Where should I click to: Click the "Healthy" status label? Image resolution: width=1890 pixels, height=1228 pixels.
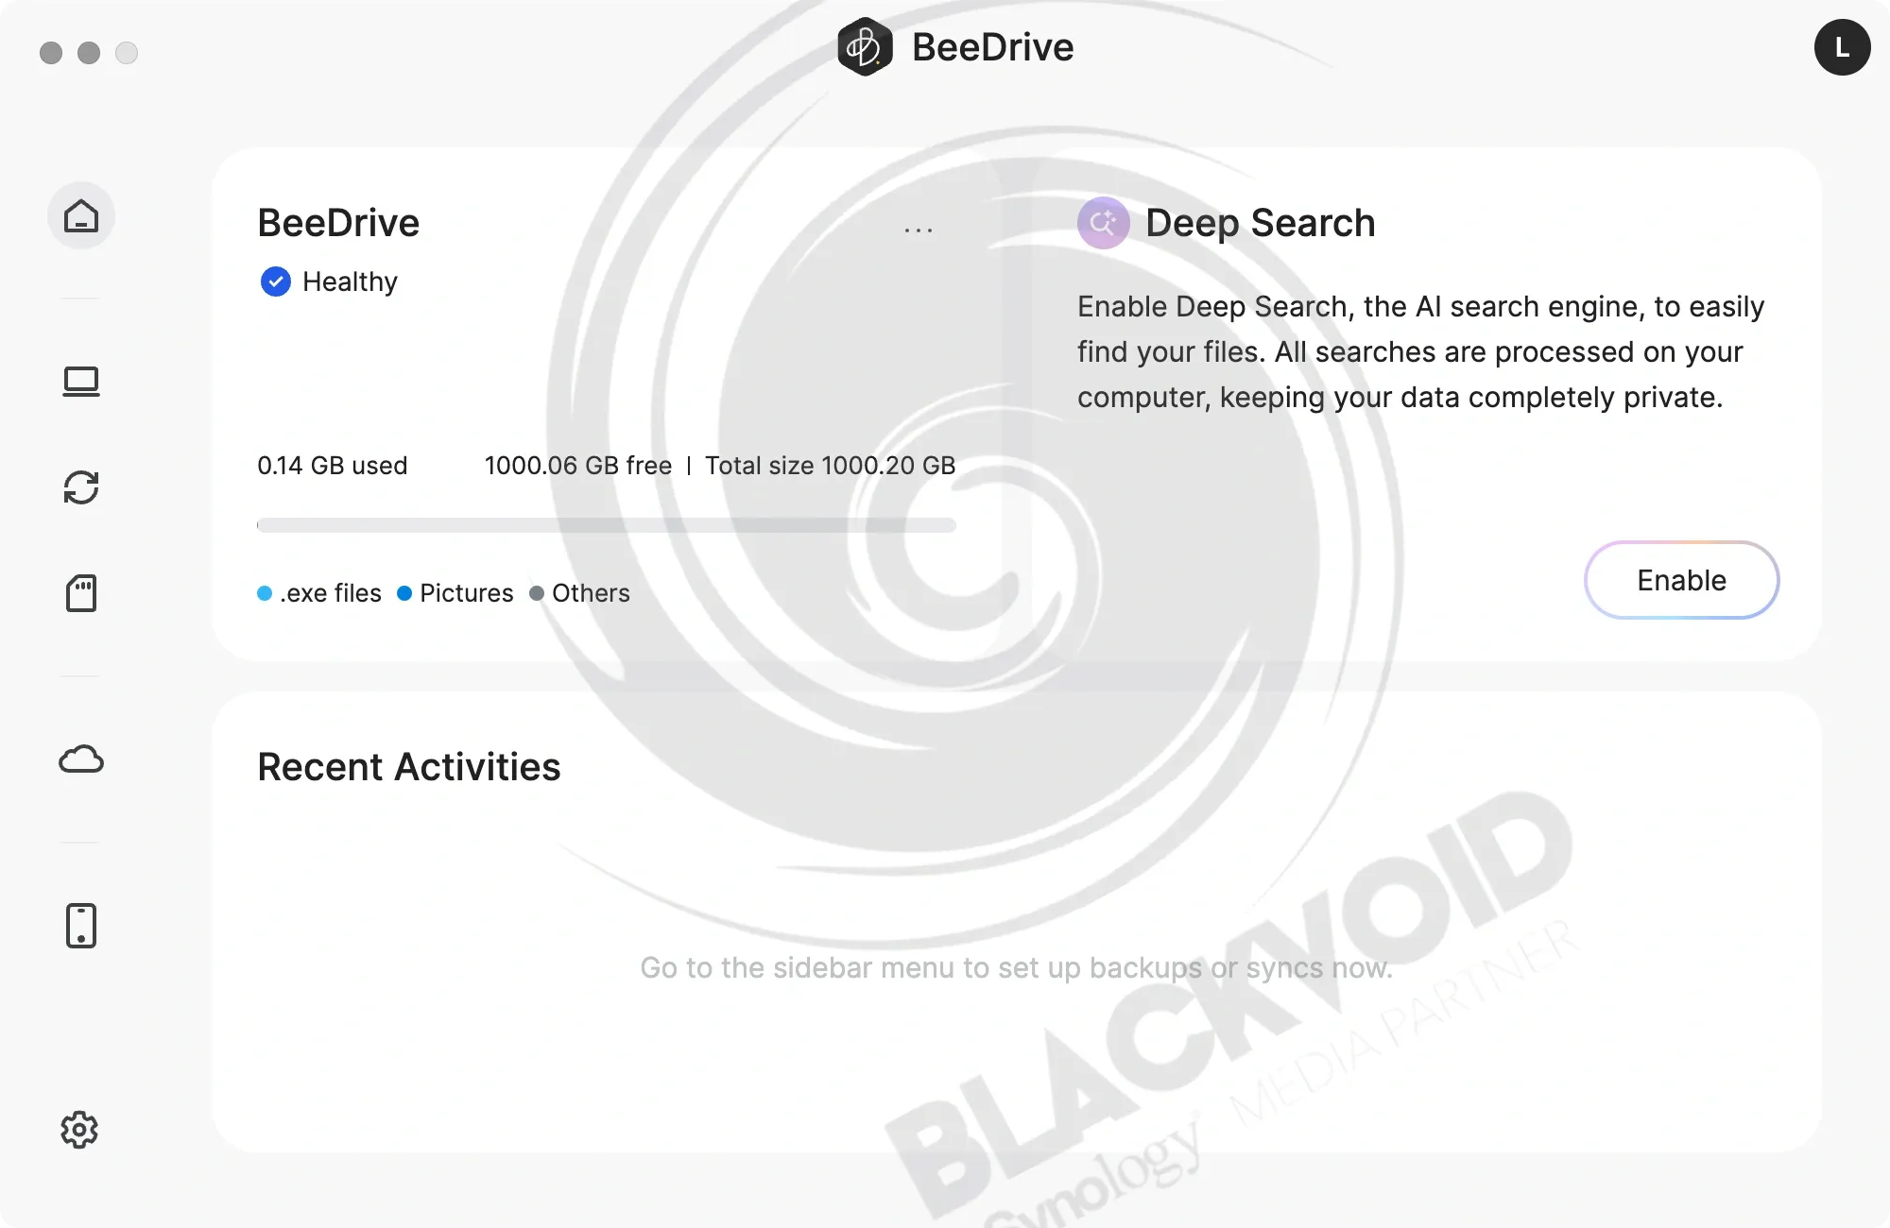click(x=350, y=281)
